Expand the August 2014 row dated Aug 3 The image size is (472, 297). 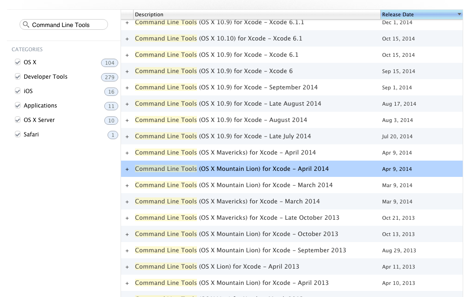click(x=127, y=120)
